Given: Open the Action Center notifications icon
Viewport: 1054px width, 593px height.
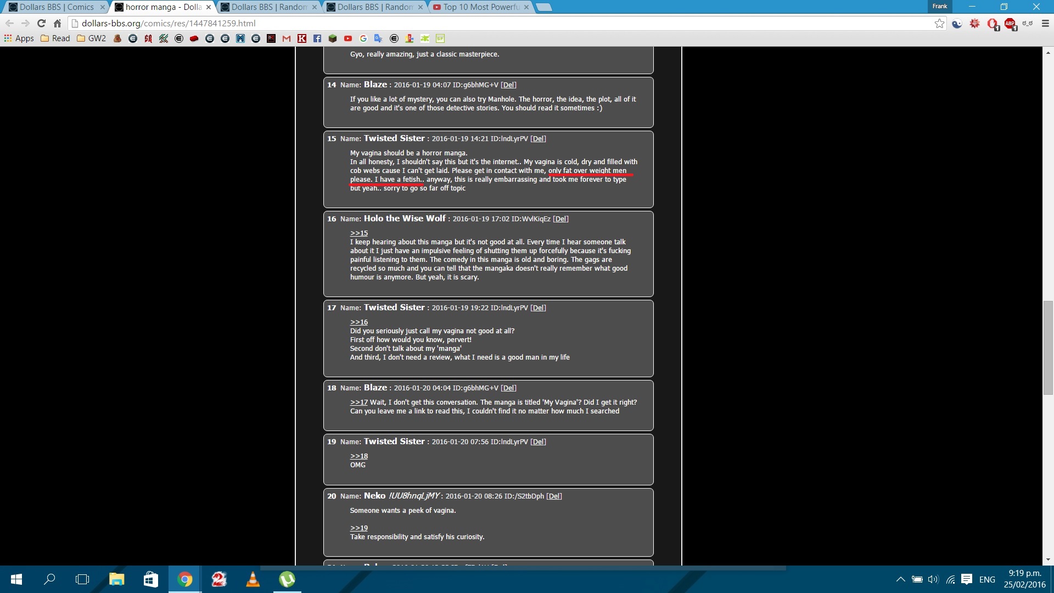Looking at the screenshot, I should (967, 579).
